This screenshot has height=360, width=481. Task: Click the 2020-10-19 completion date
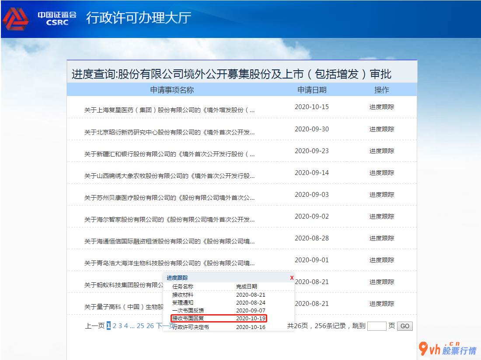[x=251, y=319]
